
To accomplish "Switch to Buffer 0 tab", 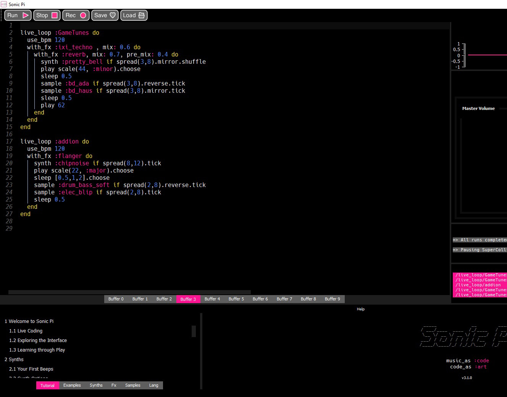I will point(116,299).
